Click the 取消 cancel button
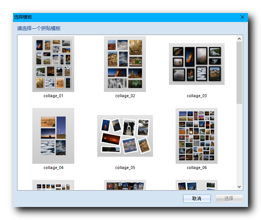Viewport: 261px width, 220px height. pyautogui.click(x=197, y=198)
